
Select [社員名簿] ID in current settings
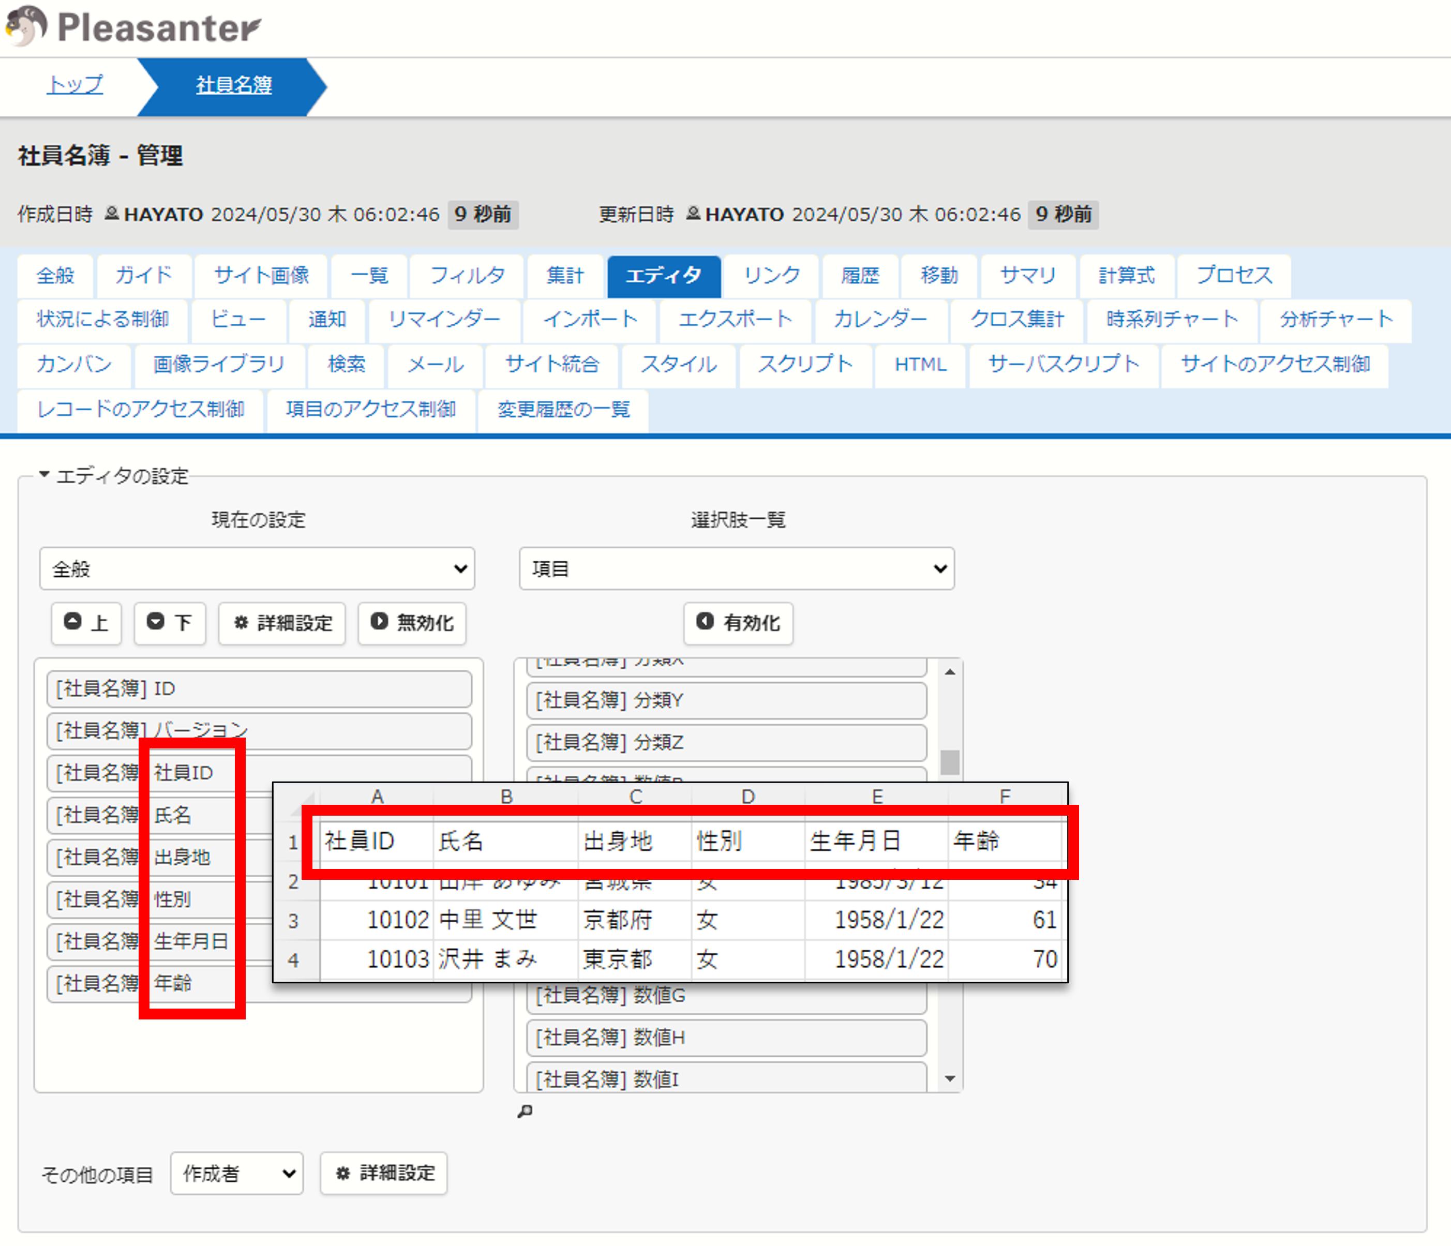click(259, 689)
